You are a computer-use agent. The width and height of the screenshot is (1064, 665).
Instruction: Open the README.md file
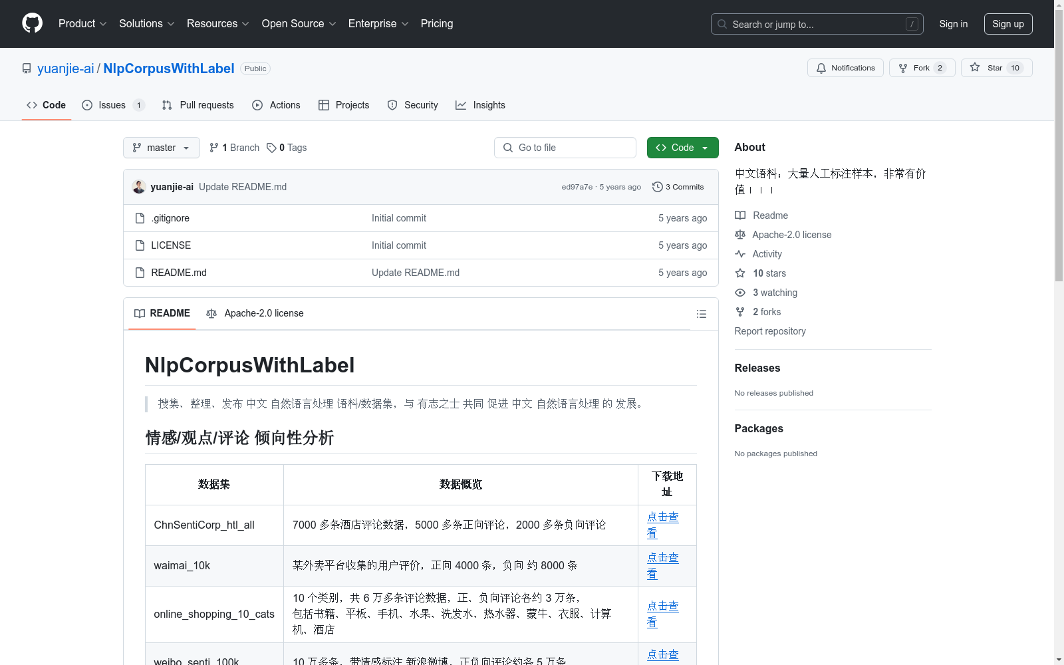pyautogui.click(x=179, y=273)
